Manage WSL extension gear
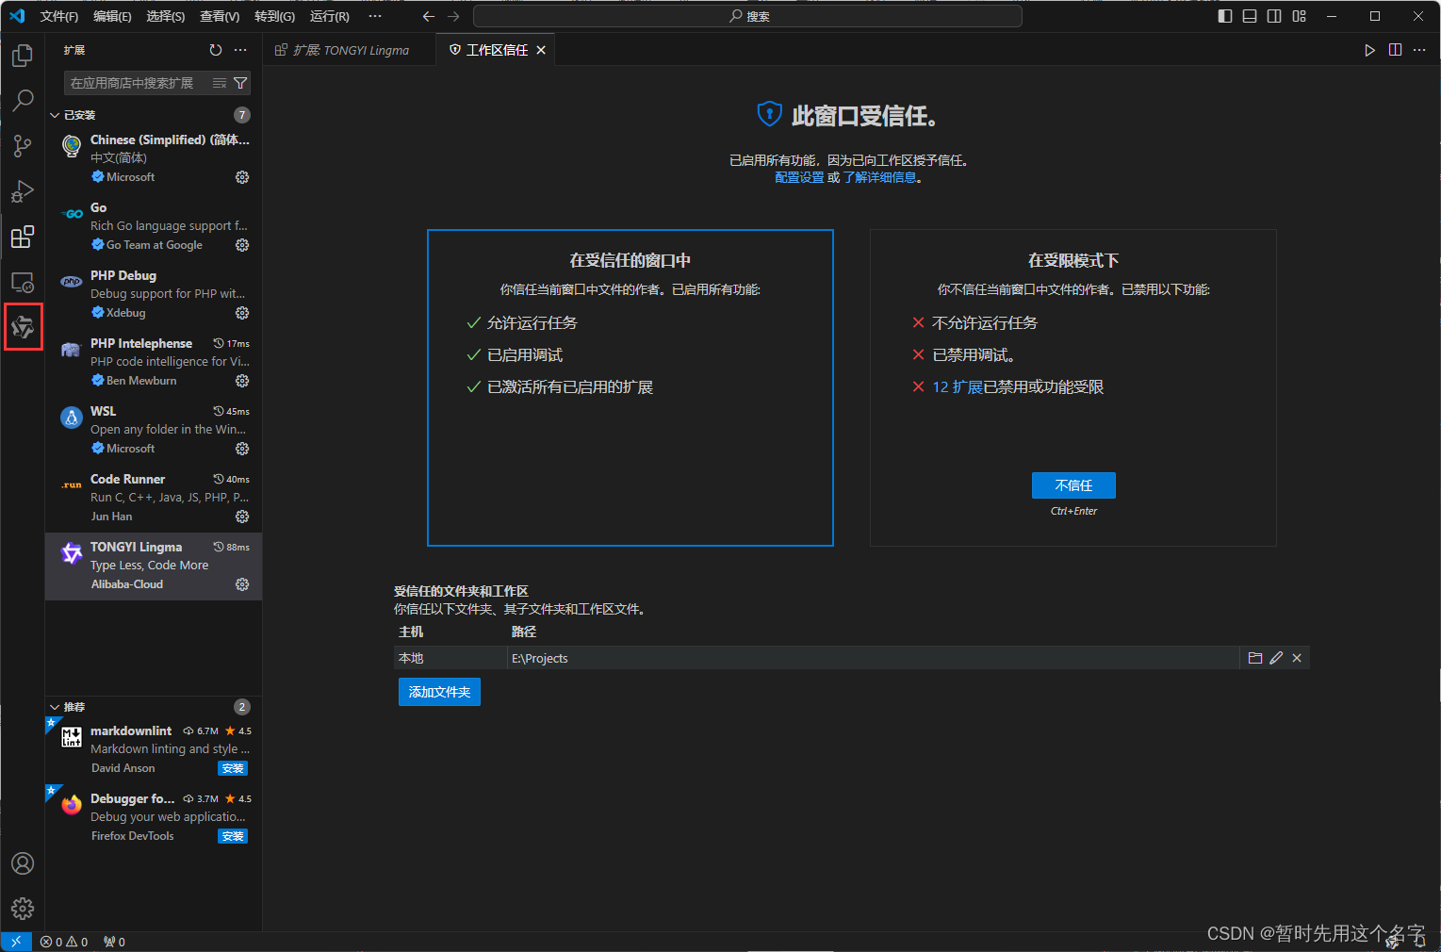Image resolution: width=1441 pixels, height=952 pixels. [242, 449]
